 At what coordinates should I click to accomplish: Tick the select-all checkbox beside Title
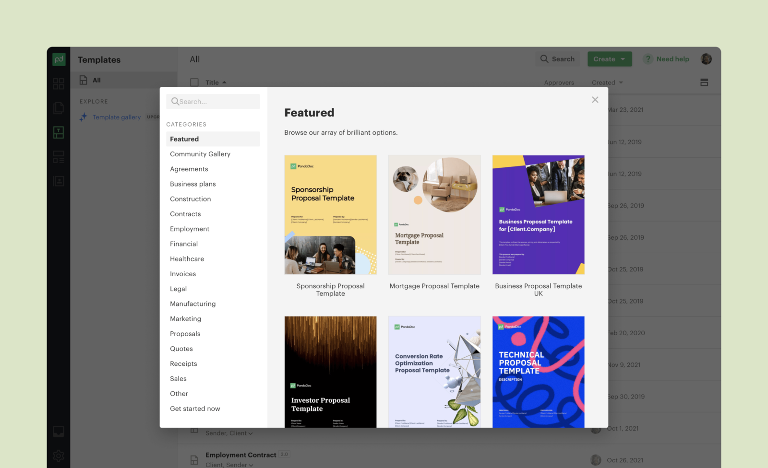(x=194, y=82)
